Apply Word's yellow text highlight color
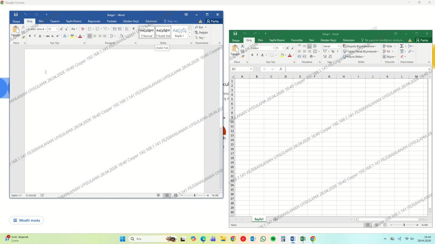Viewport: 435px width, 244px height. [x=72, y=36]
